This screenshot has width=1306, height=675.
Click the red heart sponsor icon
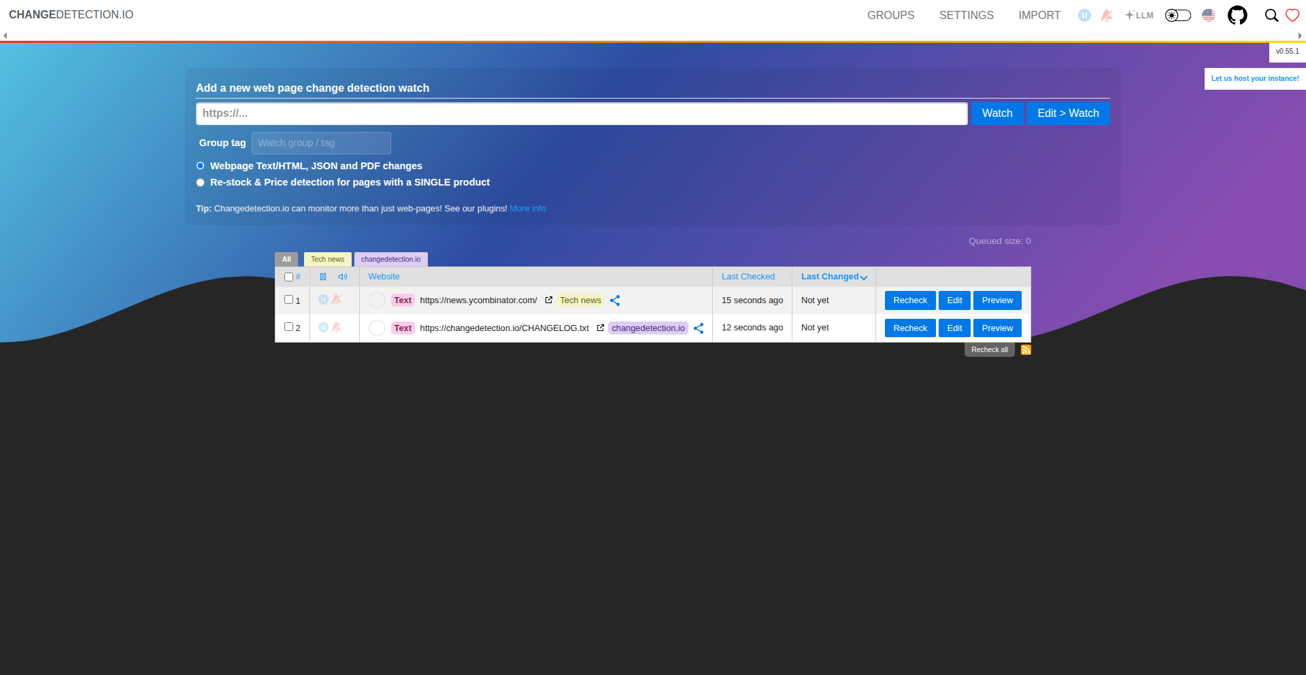coord(1292,15)
